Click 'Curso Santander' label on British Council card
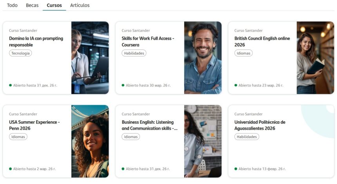337x184 pixels. pyautogui.click(x=248, y=31)
